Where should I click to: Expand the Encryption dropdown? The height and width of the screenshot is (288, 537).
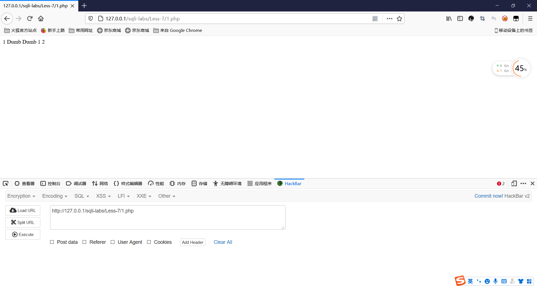(x=21, y=196)
